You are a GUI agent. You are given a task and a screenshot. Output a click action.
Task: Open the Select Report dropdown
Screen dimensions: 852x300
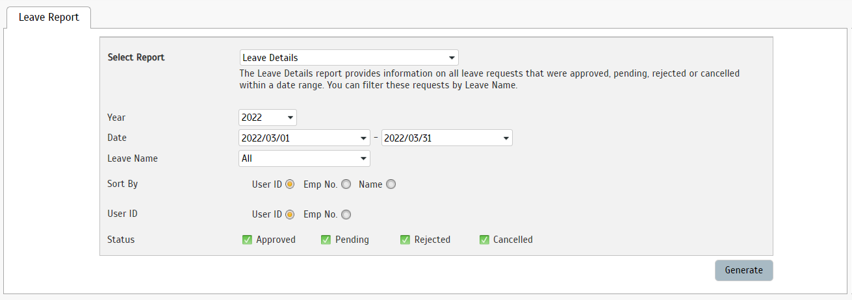tap(349, 58)
